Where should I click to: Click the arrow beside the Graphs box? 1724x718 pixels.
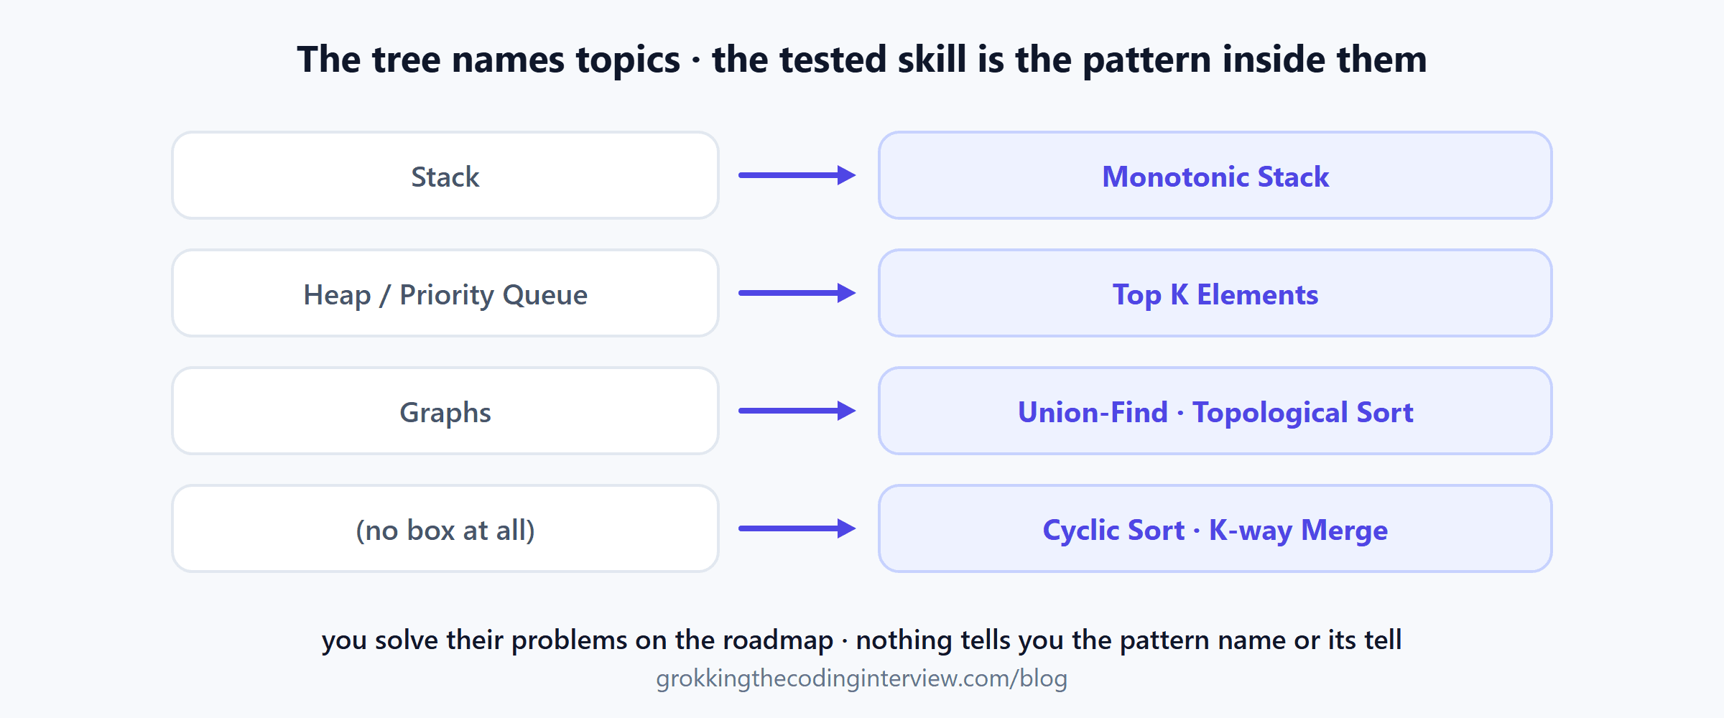click(797, 411)
